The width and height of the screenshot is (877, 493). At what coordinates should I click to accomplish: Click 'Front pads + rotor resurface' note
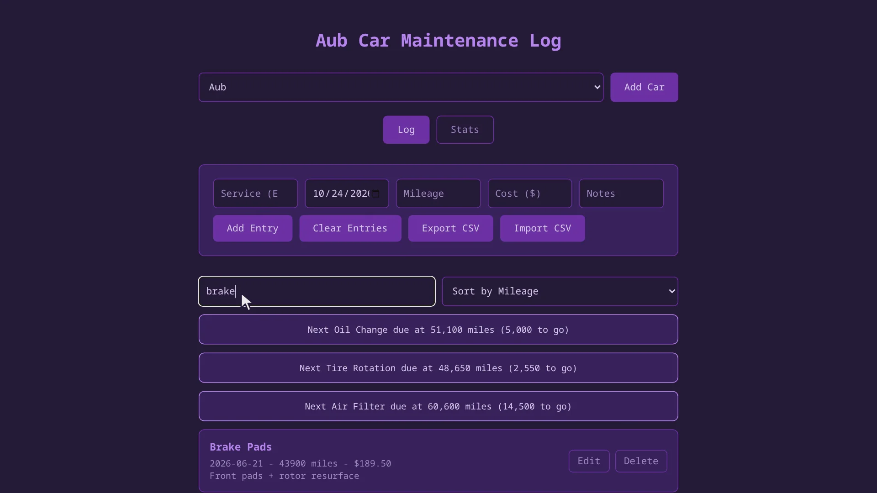(284, 476)
